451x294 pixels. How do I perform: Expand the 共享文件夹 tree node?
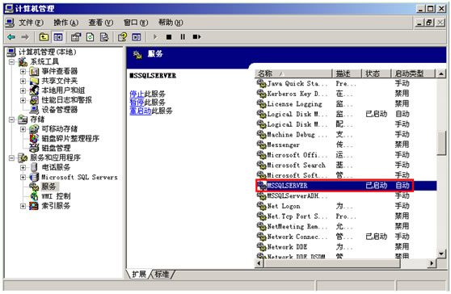(23, 81)
